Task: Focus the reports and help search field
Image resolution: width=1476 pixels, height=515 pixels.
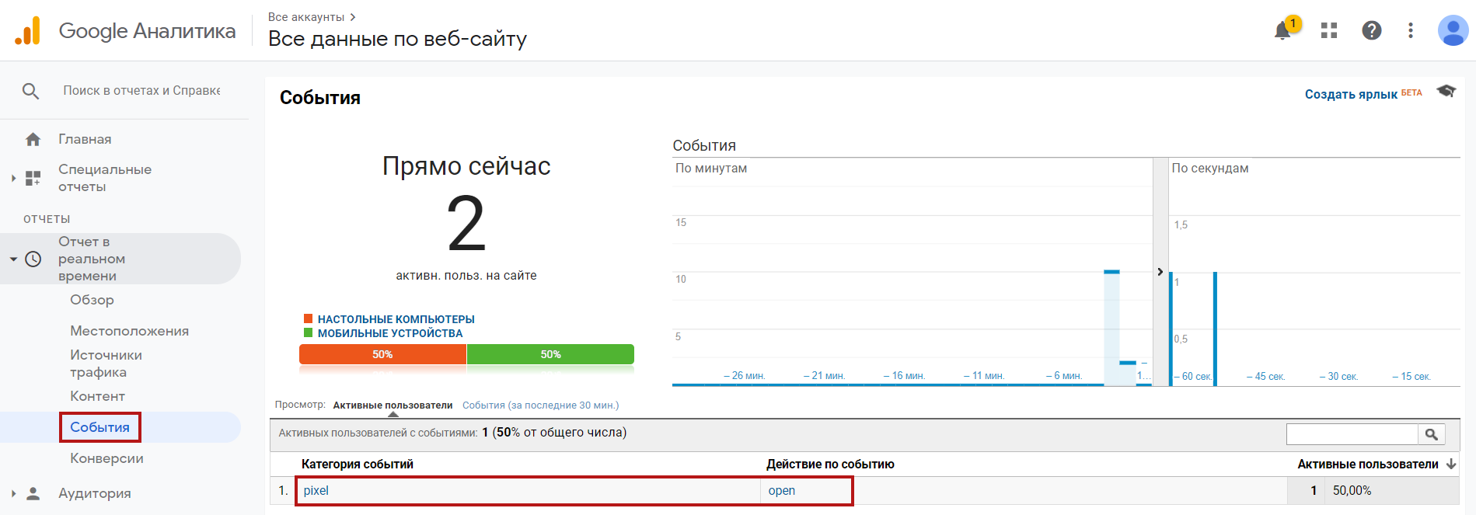Action: tap(141, 91)
